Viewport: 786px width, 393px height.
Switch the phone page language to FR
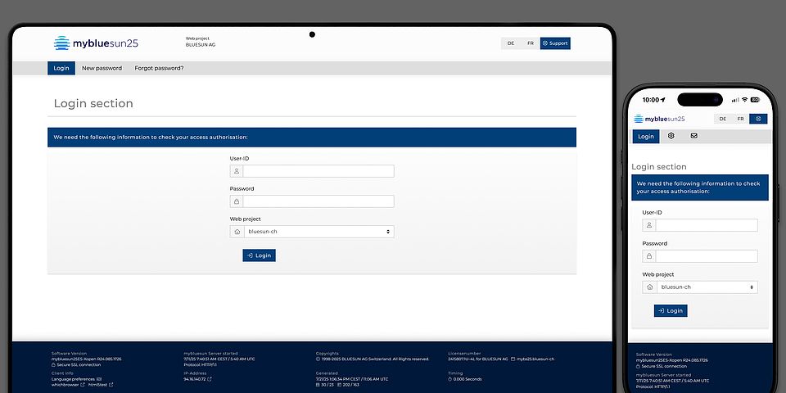740,119
